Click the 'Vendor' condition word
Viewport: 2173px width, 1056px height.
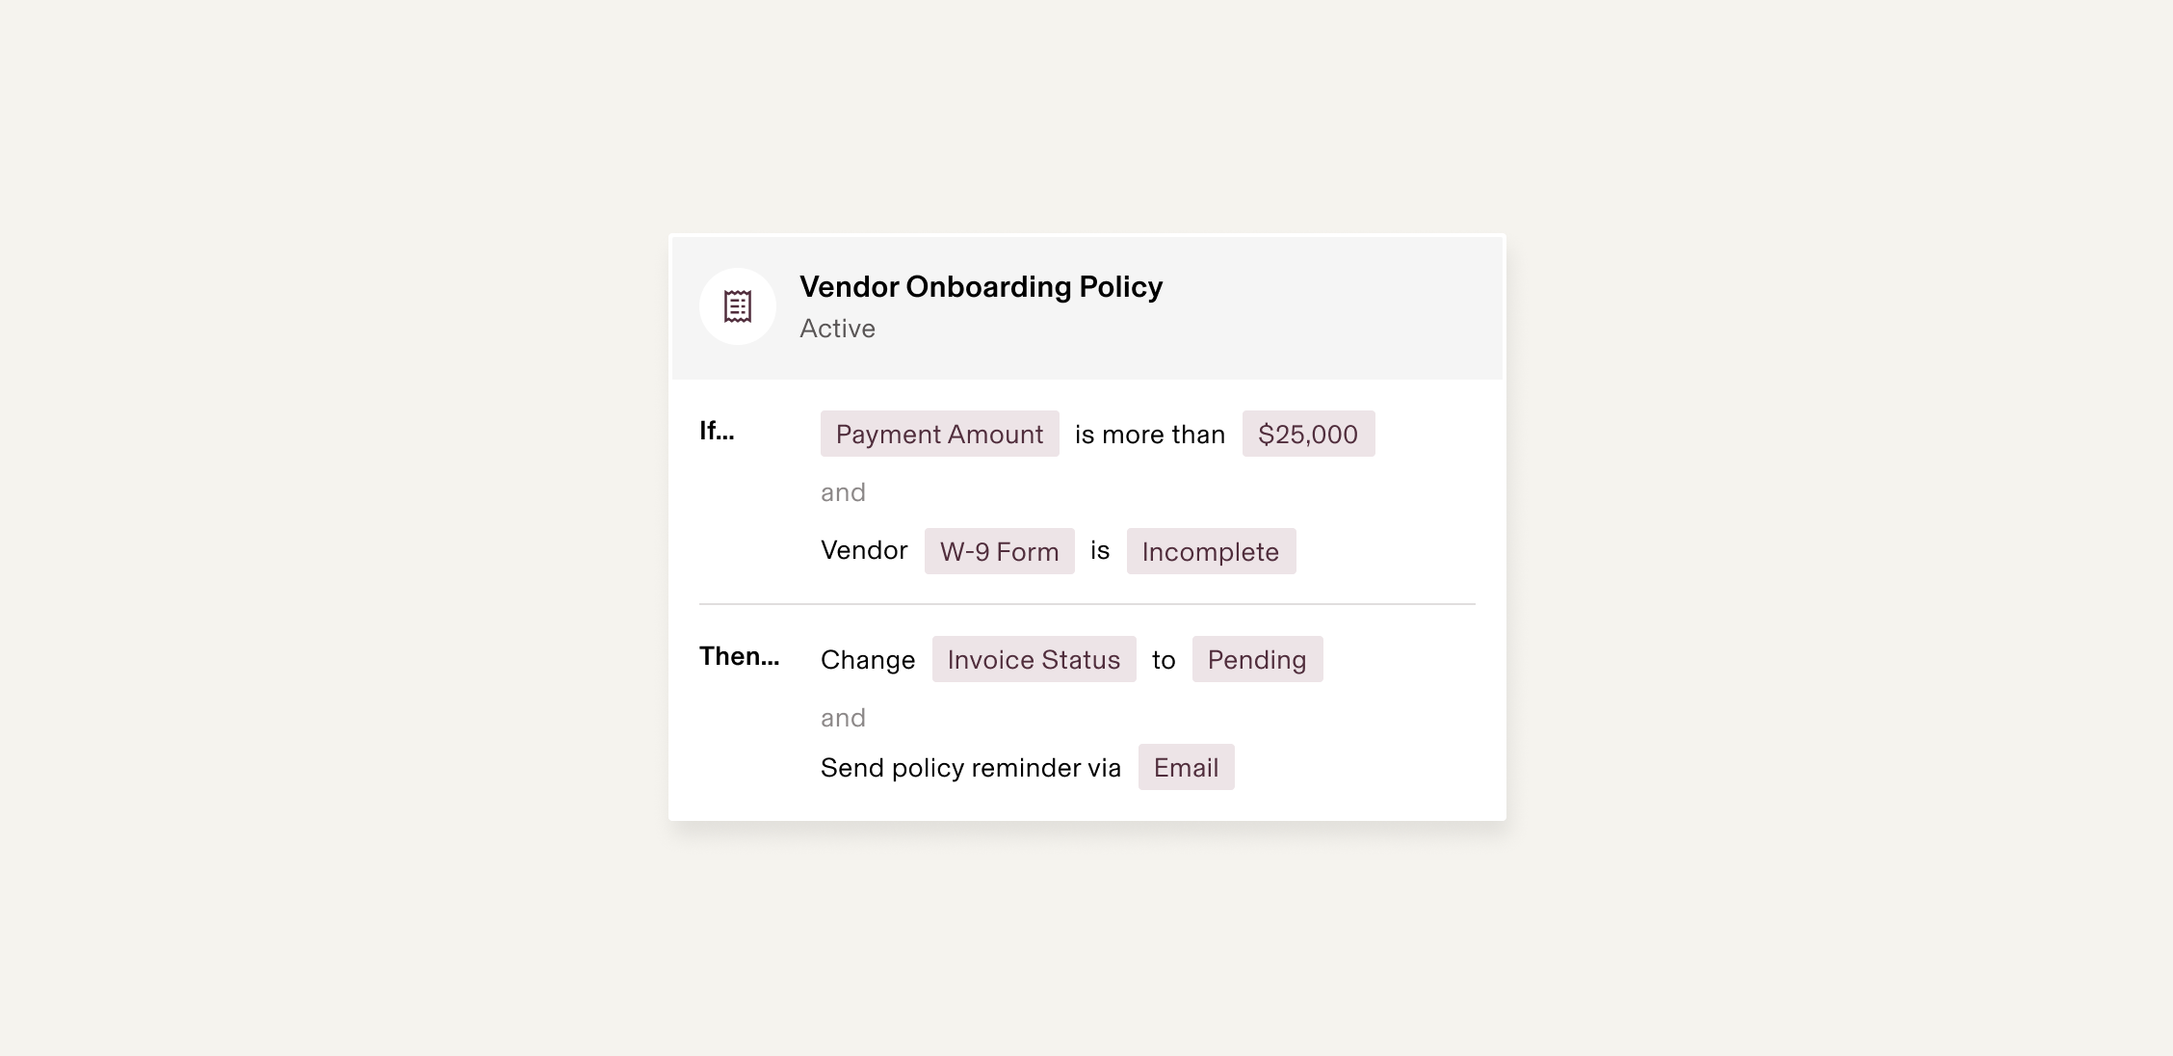[864, 550]
